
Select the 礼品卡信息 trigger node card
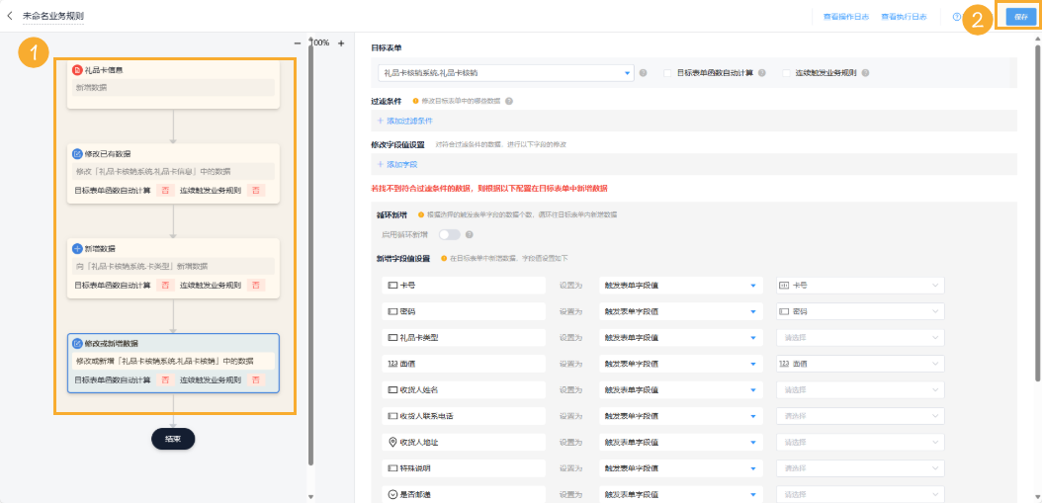click(x=173, y=84)
